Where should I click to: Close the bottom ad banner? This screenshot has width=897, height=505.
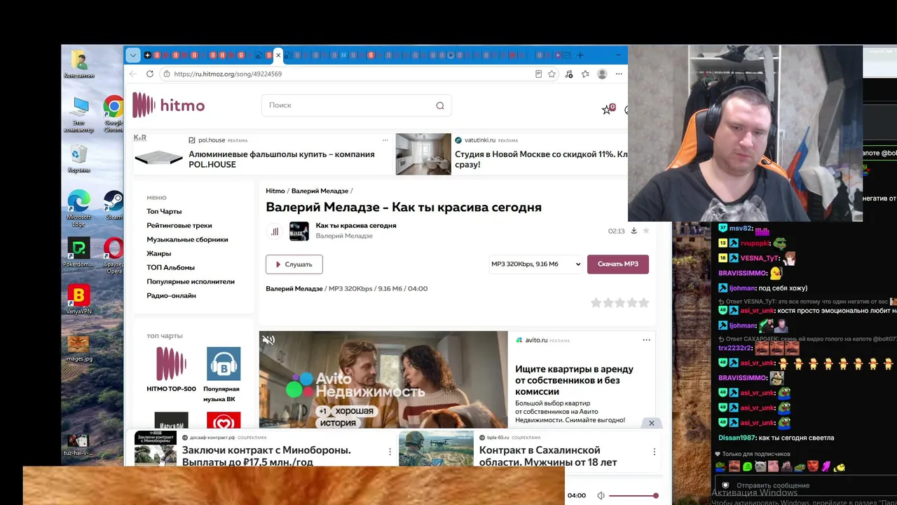(x=651, y=423)
